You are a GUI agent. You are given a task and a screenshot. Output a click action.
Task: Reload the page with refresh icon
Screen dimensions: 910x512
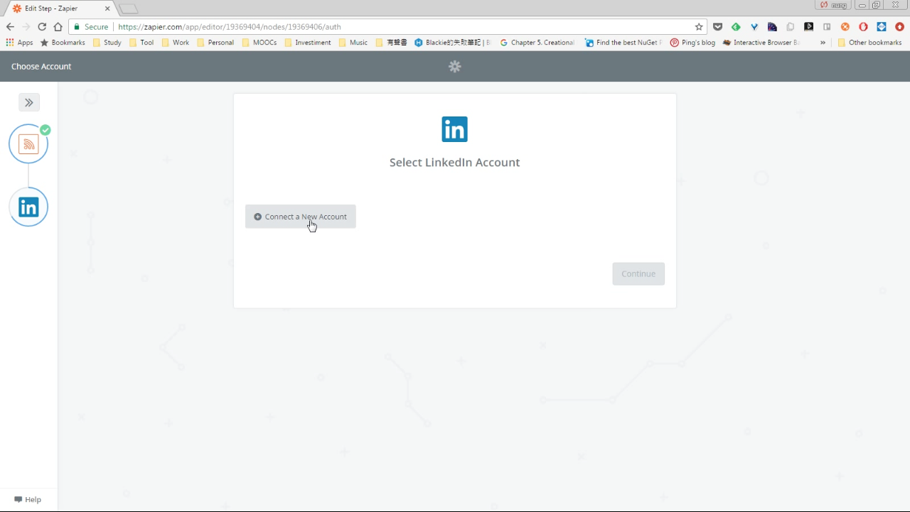(42, 27)
